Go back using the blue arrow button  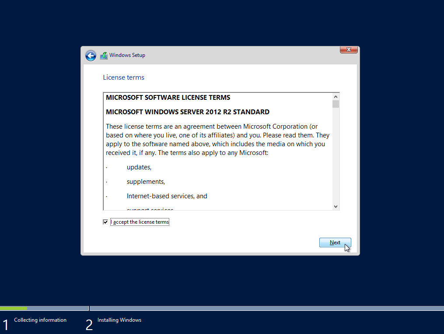coord(91,56)
